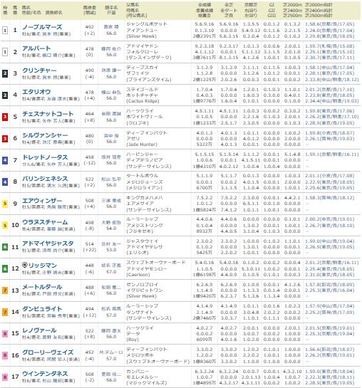Click the foreign-bred mark beside リッジマン
Image resolution: width=362 pixels, height=388 pixels.
click(x=25, y=265)
